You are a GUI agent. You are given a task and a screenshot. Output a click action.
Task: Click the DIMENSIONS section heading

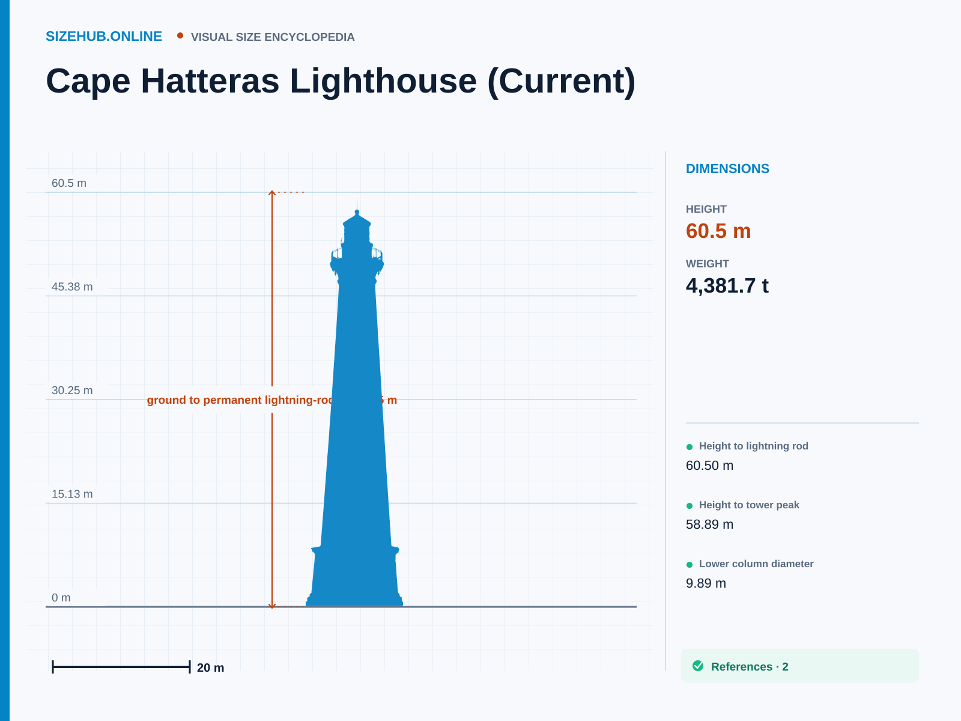tap(727, 169)
